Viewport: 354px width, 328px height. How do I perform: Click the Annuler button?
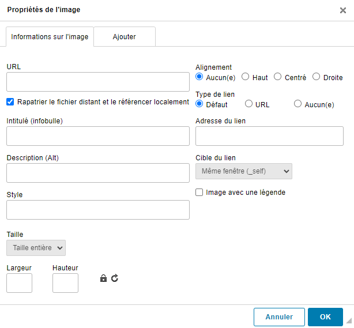[x=279, y=317]
